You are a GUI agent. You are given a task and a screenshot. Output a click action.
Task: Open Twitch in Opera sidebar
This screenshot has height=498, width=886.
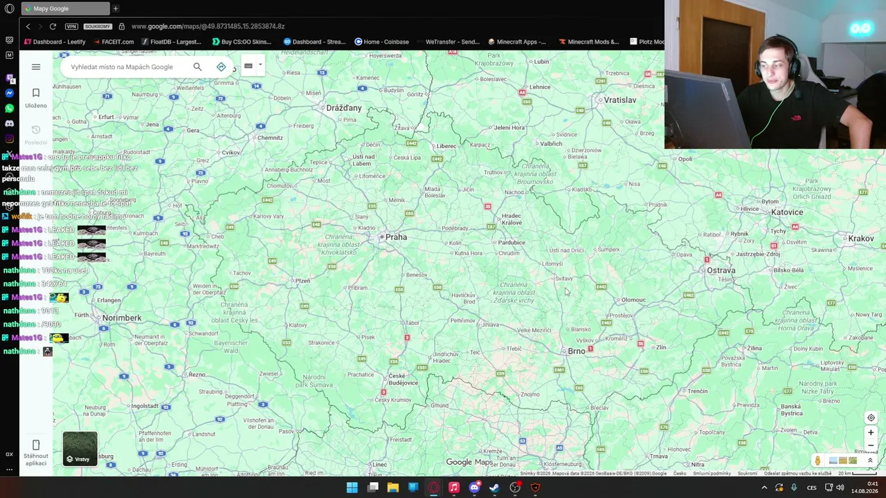click(x=9, y=77)
